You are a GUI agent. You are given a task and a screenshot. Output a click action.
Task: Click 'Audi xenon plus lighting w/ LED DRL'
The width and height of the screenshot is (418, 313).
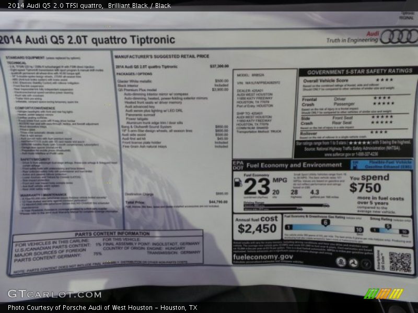coord(154,111)
